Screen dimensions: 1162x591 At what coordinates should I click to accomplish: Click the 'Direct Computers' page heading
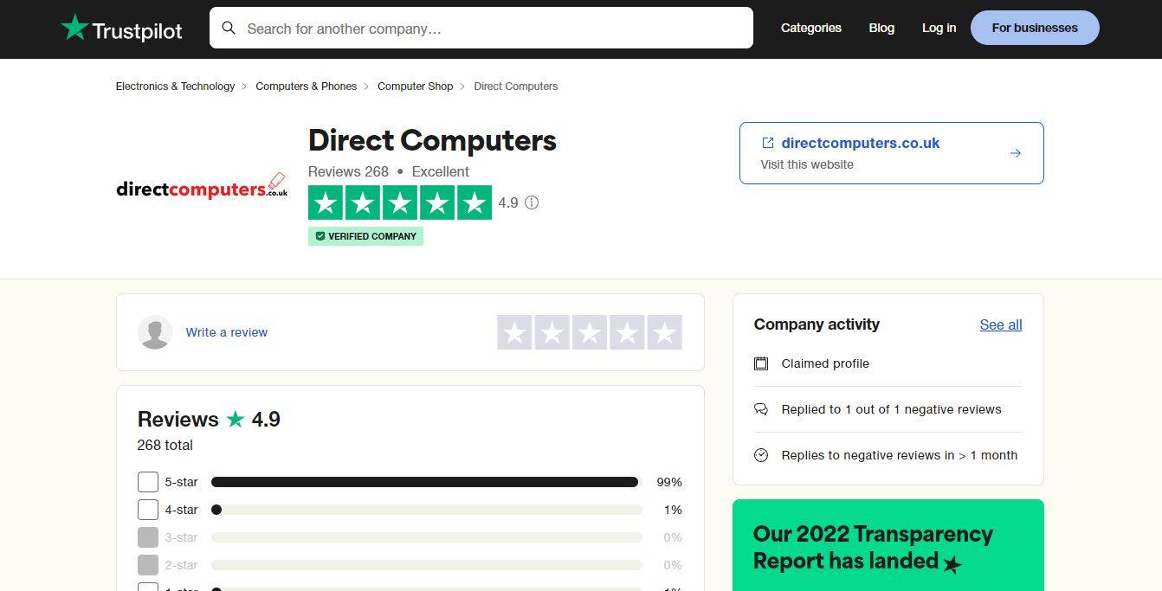click(432, 140)
